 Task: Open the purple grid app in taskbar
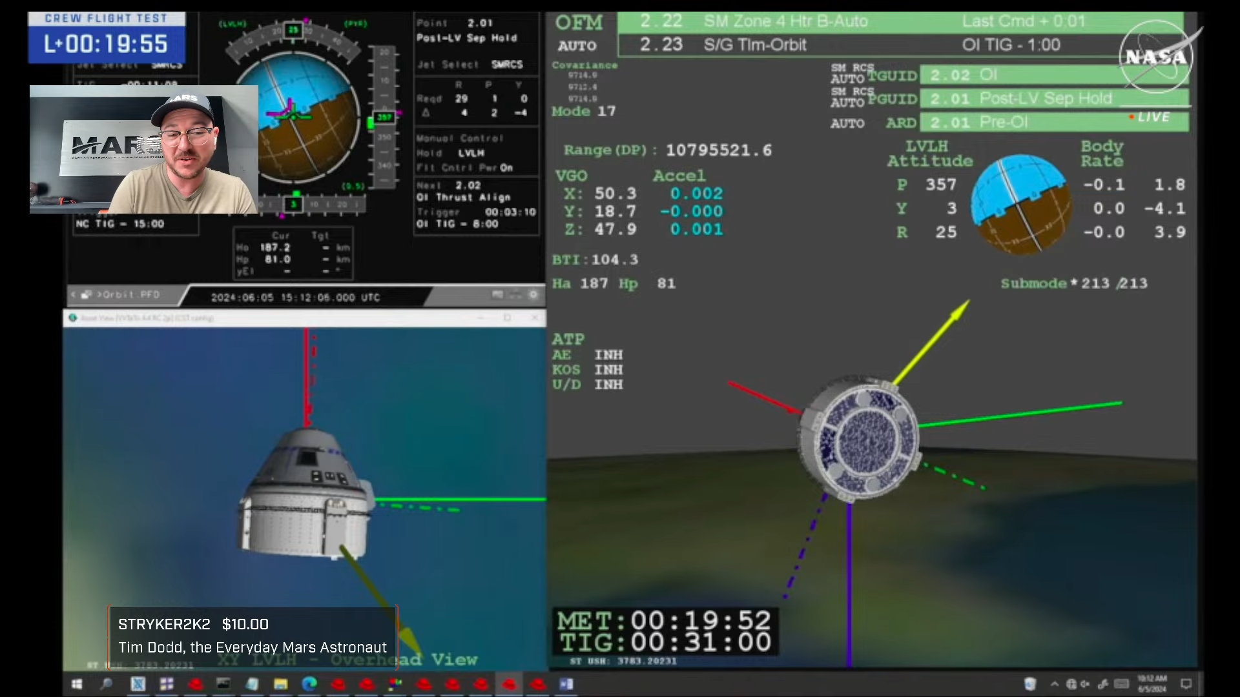coord(167,684)
